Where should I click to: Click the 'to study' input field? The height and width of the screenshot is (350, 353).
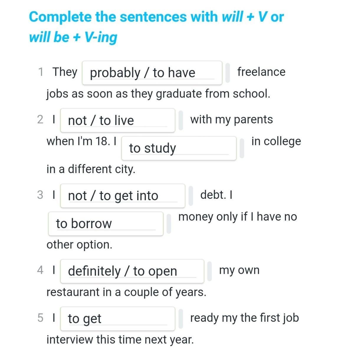pos(179,148)
